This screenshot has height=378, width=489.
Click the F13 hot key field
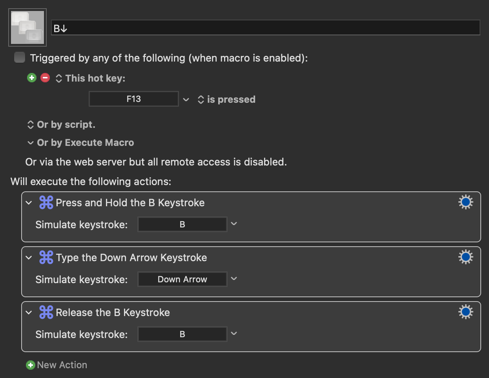point(134,99)
